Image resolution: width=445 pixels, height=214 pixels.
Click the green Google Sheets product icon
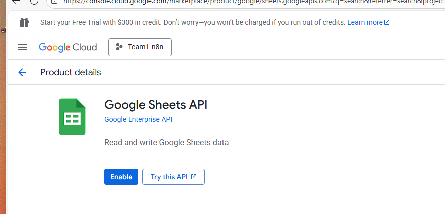pyautogui.click(x=72, y=117)
